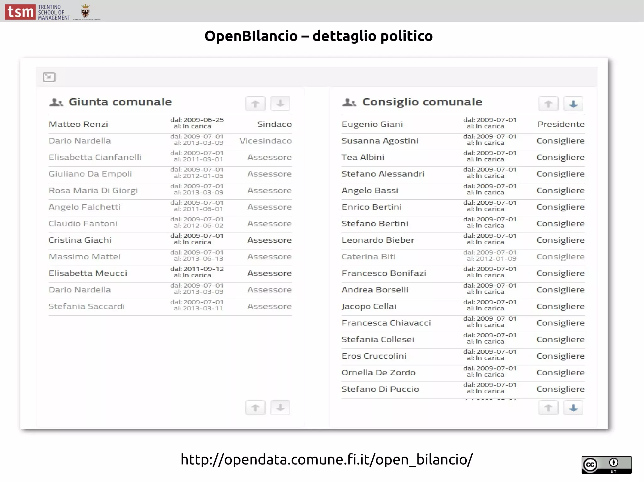Image resolution: width=644 pixels, height=482 pixels.
Task: Select Rosa Maria Di Giorgi
Action: click(93, 191)
